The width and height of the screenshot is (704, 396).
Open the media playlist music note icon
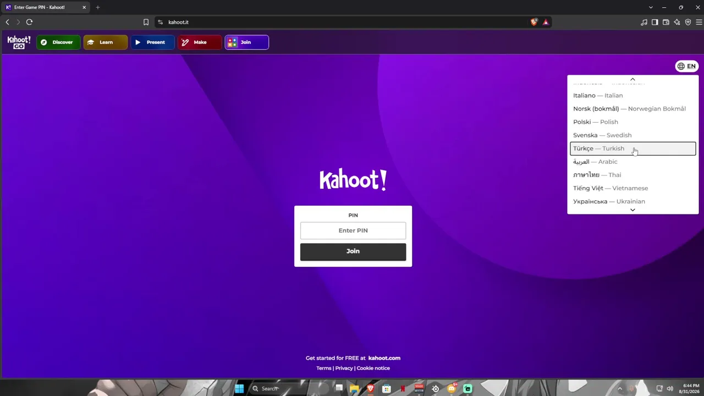(x=644, y=22)
